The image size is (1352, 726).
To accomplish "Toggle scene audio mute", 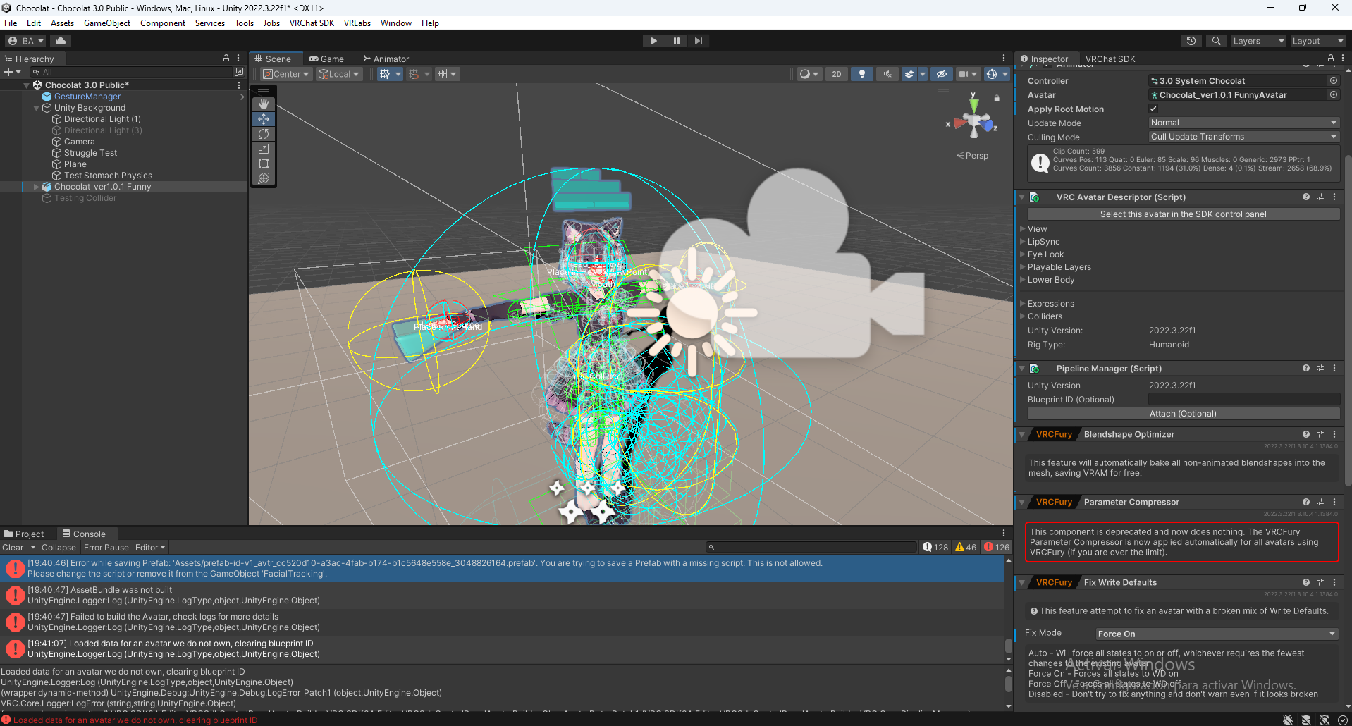I will click(x=887, y=74).
